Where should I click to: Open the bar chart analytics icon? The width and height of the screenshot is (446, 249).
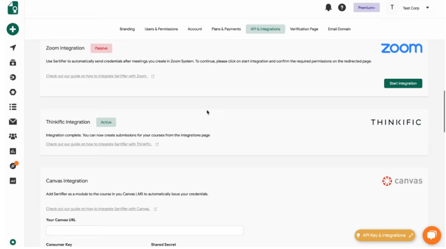[13, 151]
